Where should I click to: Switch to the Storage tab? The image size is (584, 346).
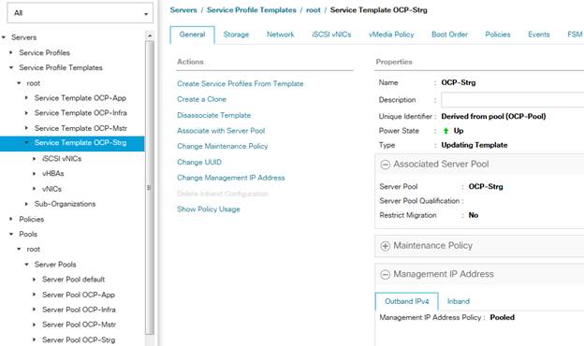236,35
